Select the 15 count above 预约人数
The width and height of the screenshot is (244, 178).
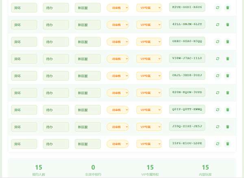pos(39,167)
